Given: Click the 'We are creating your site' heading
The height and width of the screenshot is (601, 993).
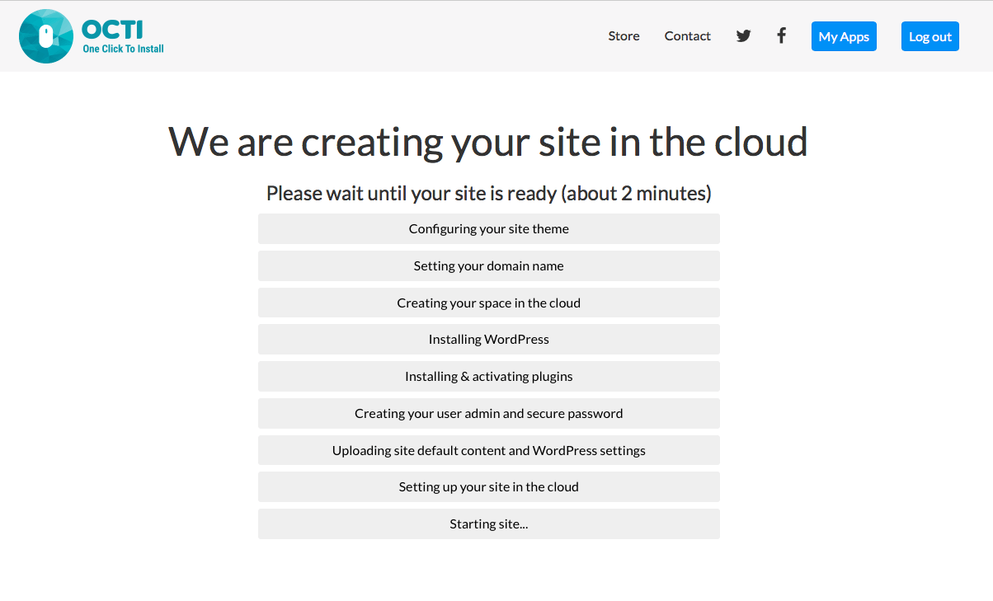Looking at the screenshot, I should click(487, 142).
